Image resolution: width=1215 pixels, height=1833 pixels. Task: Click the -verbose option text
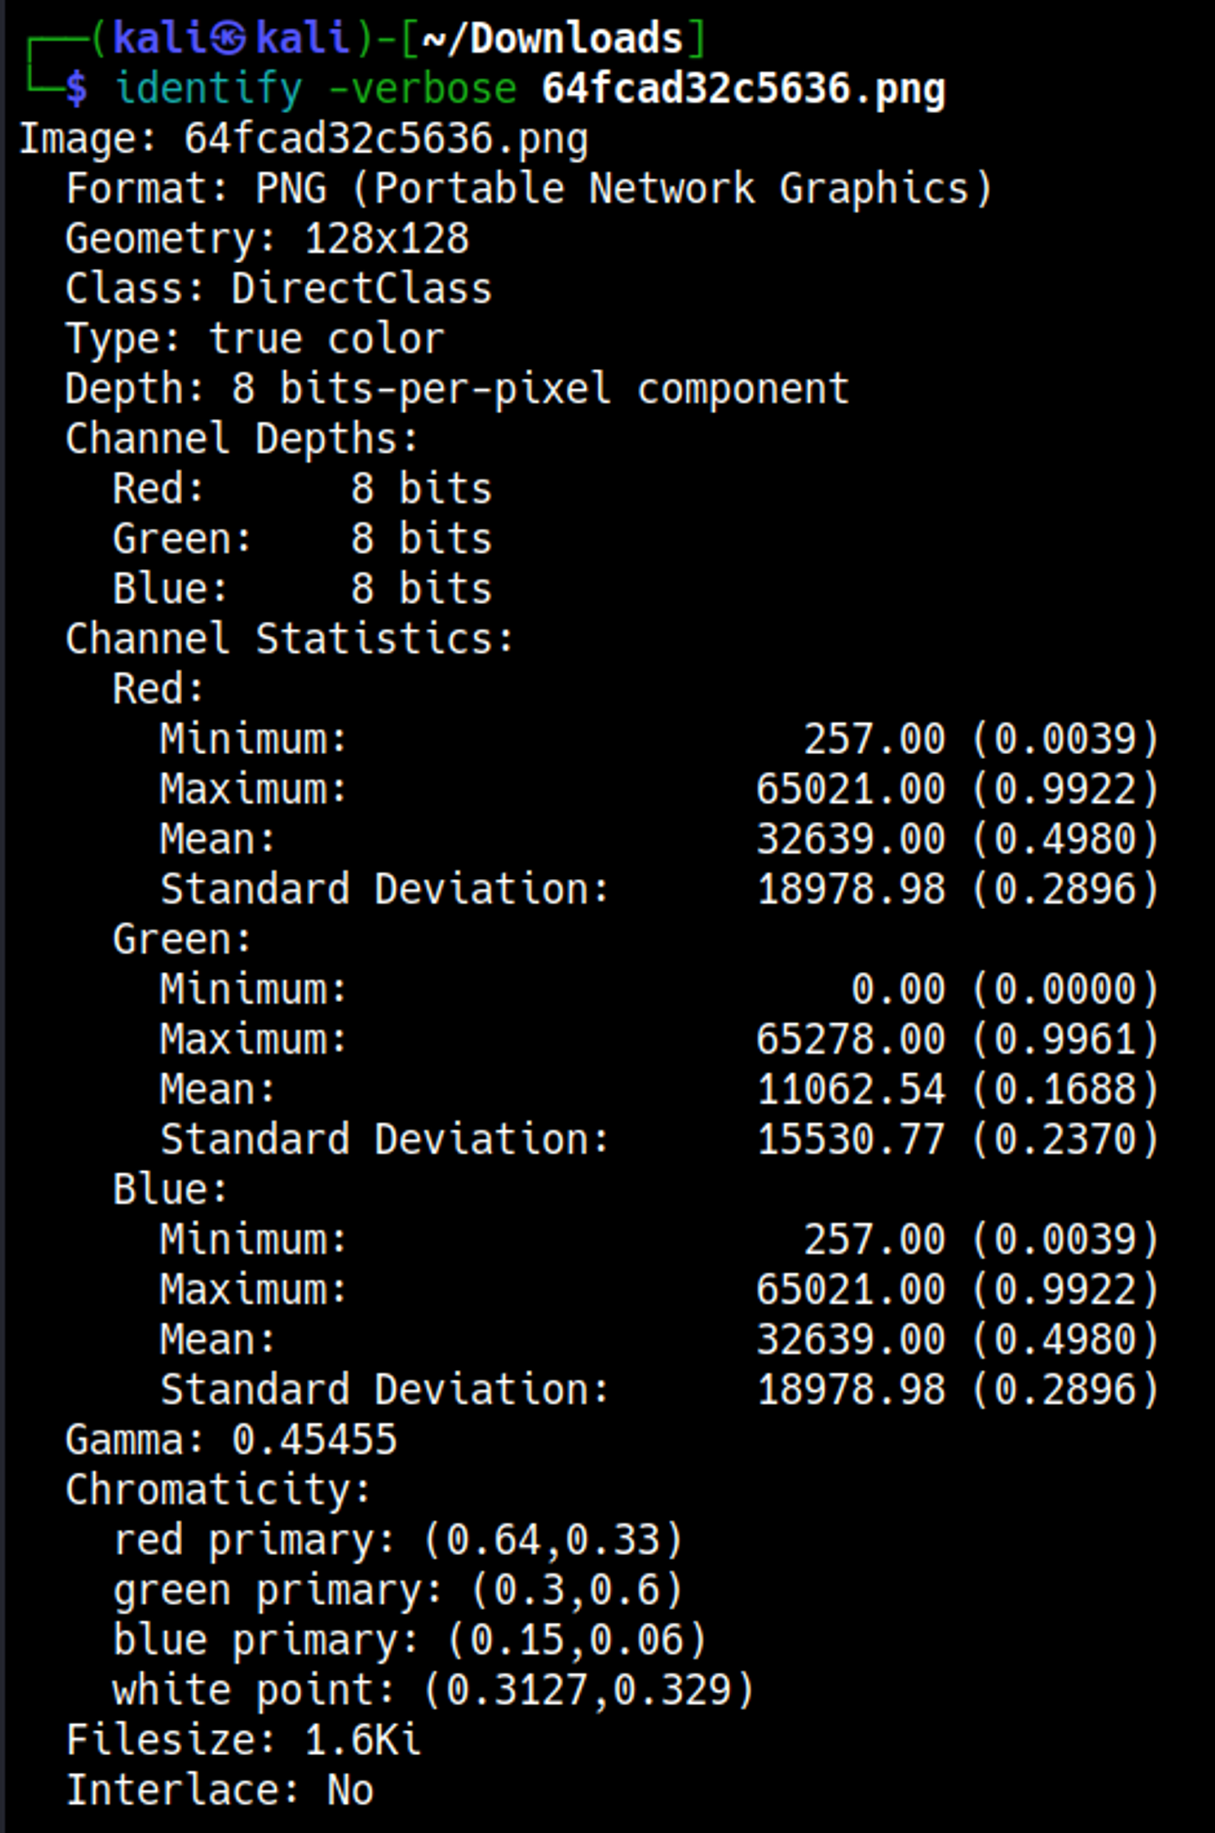422,88
